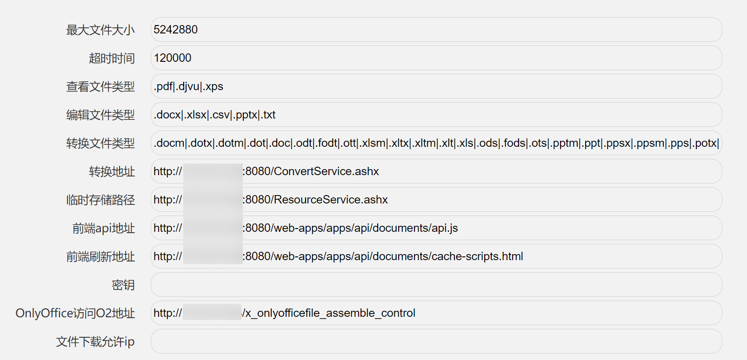
Task: Focus the empty 文件下载允许ip input field
Action: pos(436,341)
